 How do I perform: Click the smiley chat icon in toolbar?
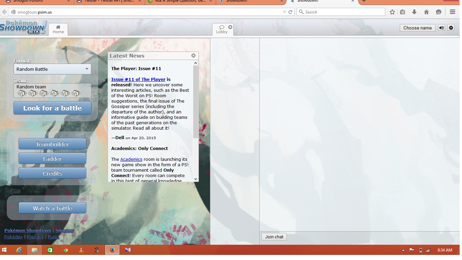[x=439, y=12]
